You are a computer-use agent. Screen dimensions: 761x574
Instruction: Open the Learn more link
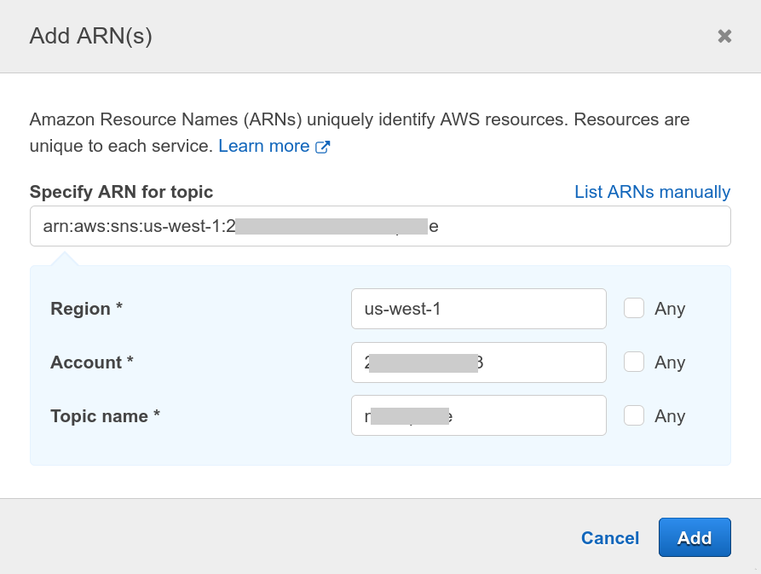[x=264, y=146]
